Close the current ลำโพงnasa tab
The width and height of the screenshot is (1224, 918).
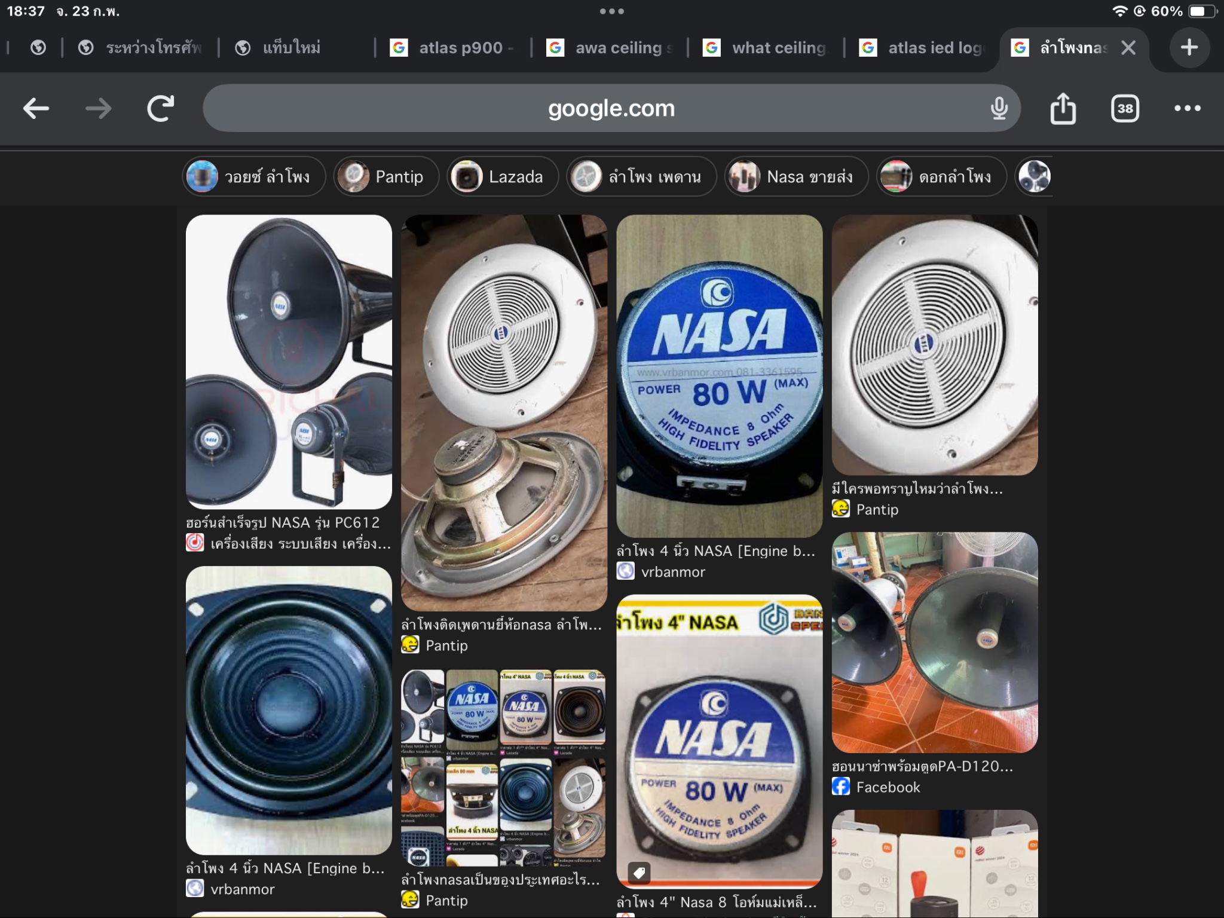click(x=1128, y=47)
